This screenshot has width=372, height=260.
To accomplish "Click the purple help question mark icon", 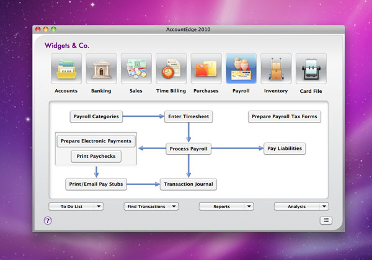I will tap(48, 220).
